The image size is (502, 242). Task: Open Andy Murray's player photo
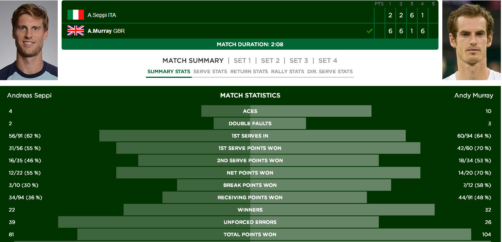(x=472, y=40)
